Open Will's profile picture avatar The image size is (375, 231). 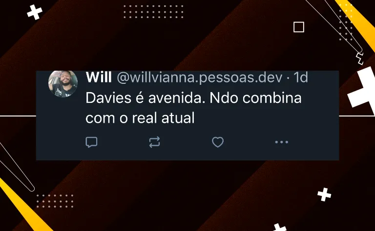63,83
